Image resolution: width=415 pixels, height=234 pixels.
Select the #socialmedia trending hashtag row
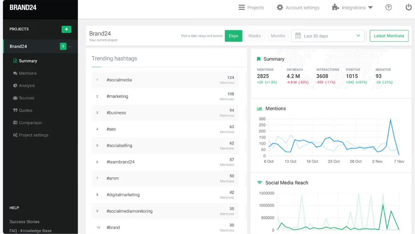click(x=165, y=80)
